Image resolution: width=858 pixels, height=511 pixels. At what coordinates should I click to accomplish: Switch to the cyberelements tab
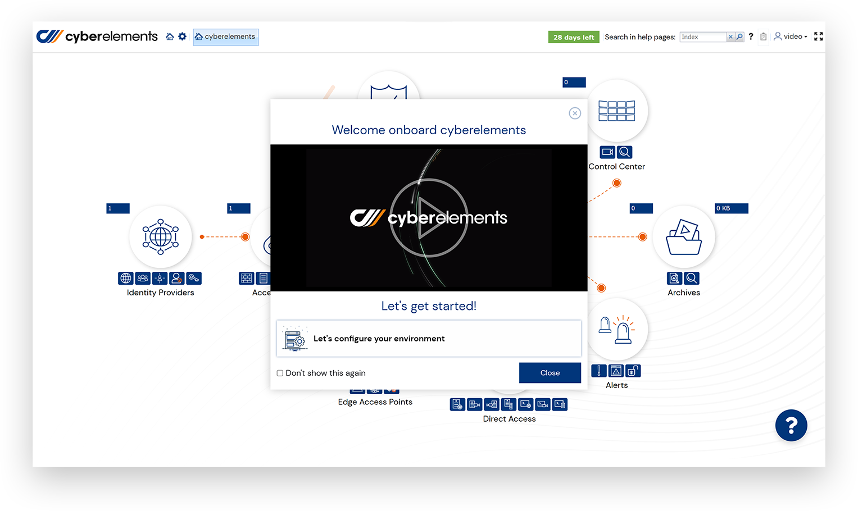pyautogui.click(x=225, y=37)
